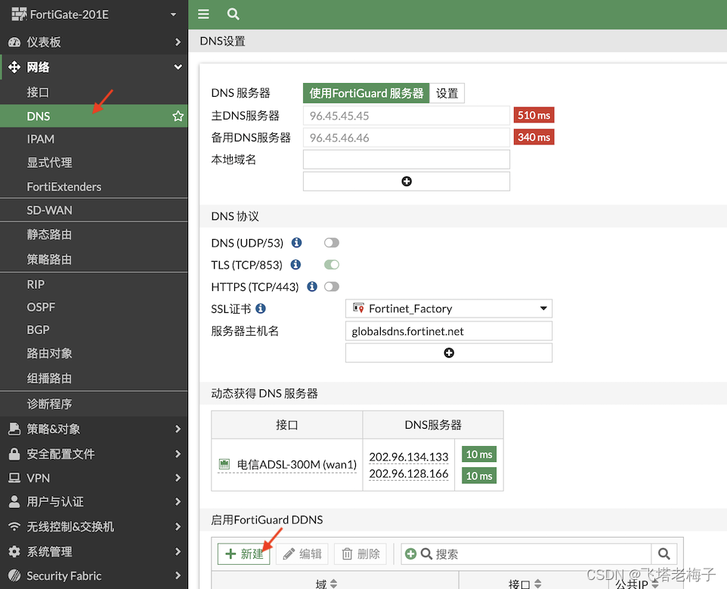The image size is (727, 589).
Task: Click info icon beside DNS (UDP/53)
Action: click(297, 243)
